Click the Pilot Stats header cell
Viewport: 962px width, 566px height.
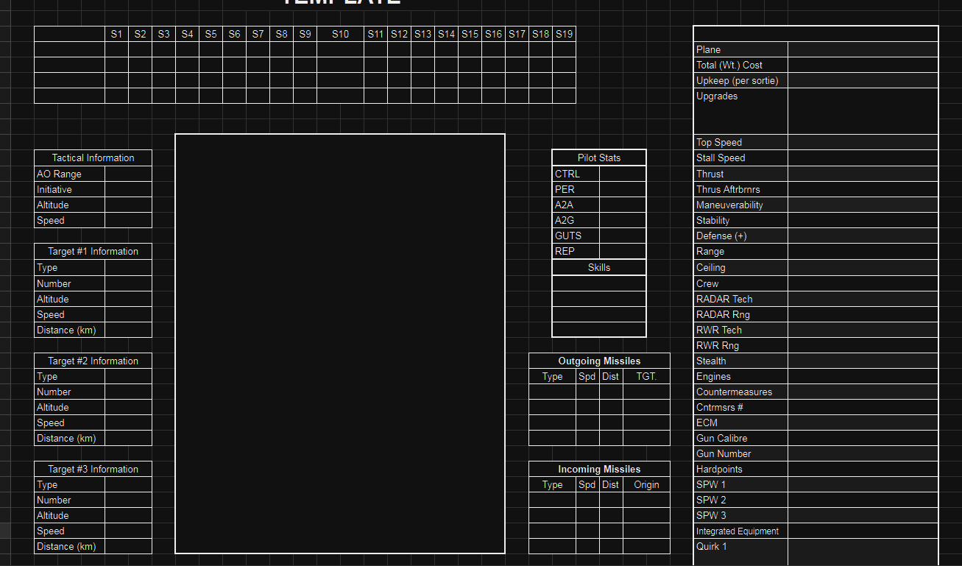(x=599, y=158)
